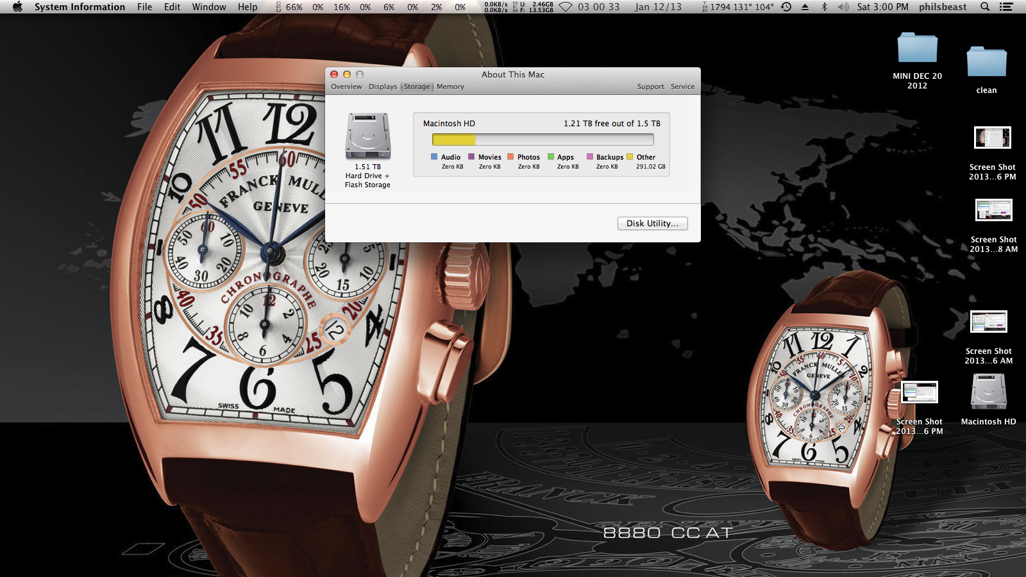The image size is (1026, 577).
Task: Select the Screen Shot thumbnail beneath the clean folder
Action: click(x=992, y=154)
